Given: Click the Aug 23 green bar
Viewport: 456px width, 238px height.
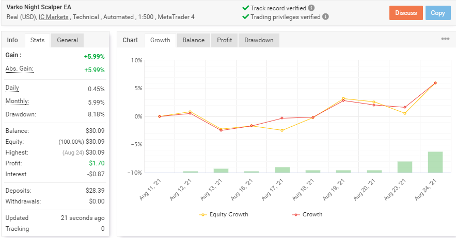Looking at the screenshot, I should click(x=404, y=167).
